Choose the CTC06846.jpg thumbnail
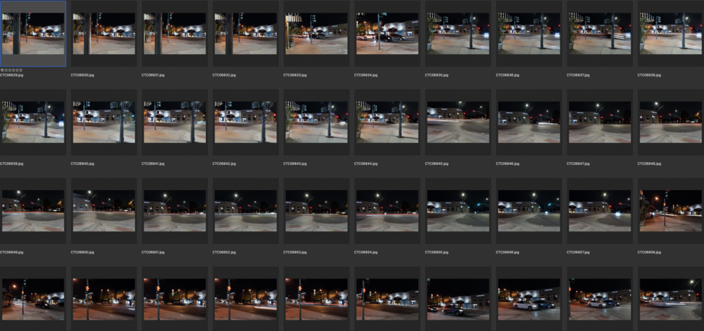 [x=529, y=122]
